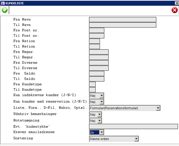Select the Til Diverse input field

[x=99, y=68]
